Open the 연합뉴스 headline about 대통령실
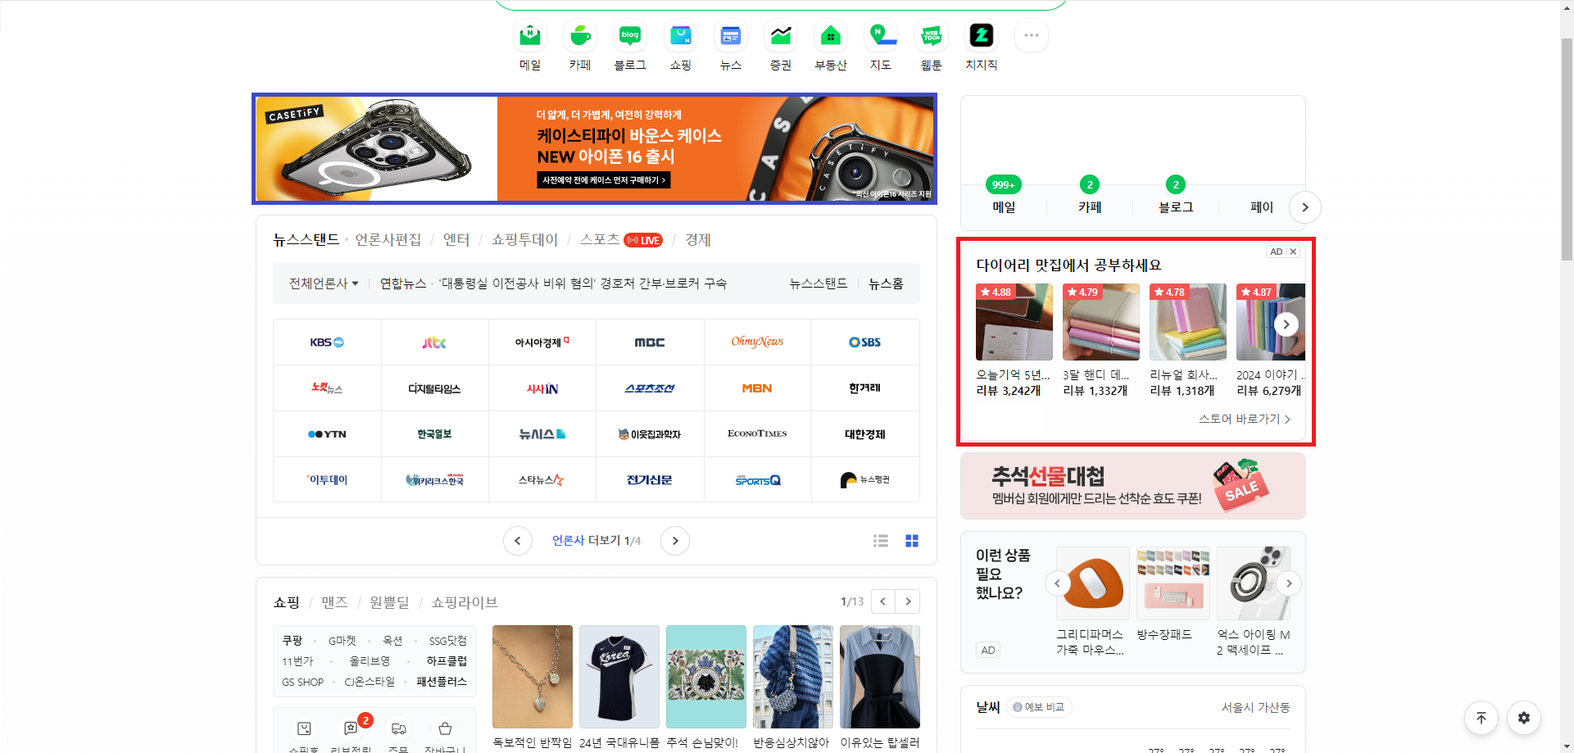This screenshot has width=1574, height=753. click(x=583, y=284)
